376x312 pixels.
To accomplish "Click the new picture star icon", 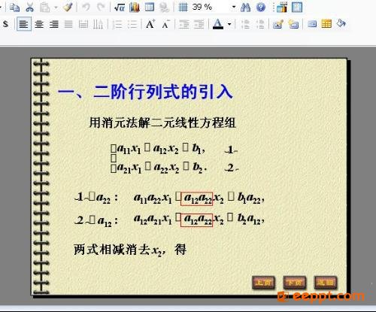I will [x=293, y=24].
